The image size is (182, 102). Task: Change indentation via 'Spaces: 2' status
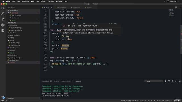[x=143, y=101]
